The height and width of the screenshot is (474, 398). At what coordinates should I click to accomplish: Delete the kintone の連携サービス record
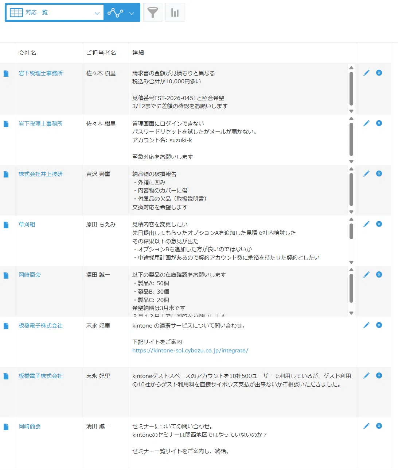click(x=379, y=325)
